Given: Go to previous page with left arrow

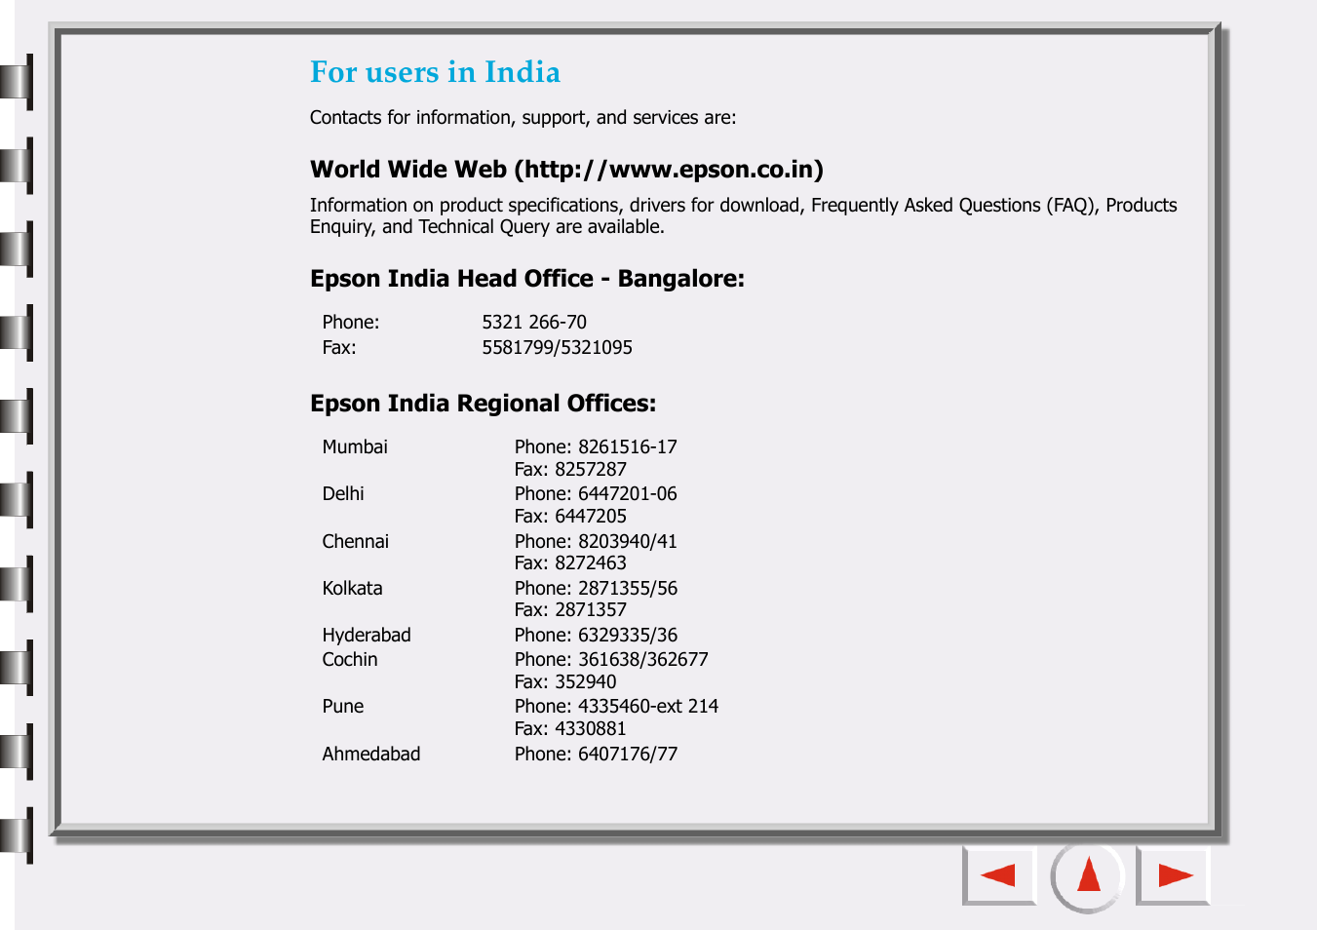Looking at the screenshot, I should click(999, 875).
